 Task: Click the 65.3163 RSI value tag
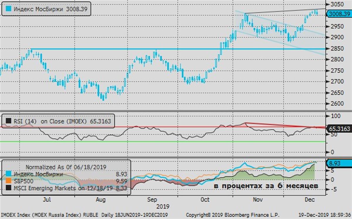339,128
